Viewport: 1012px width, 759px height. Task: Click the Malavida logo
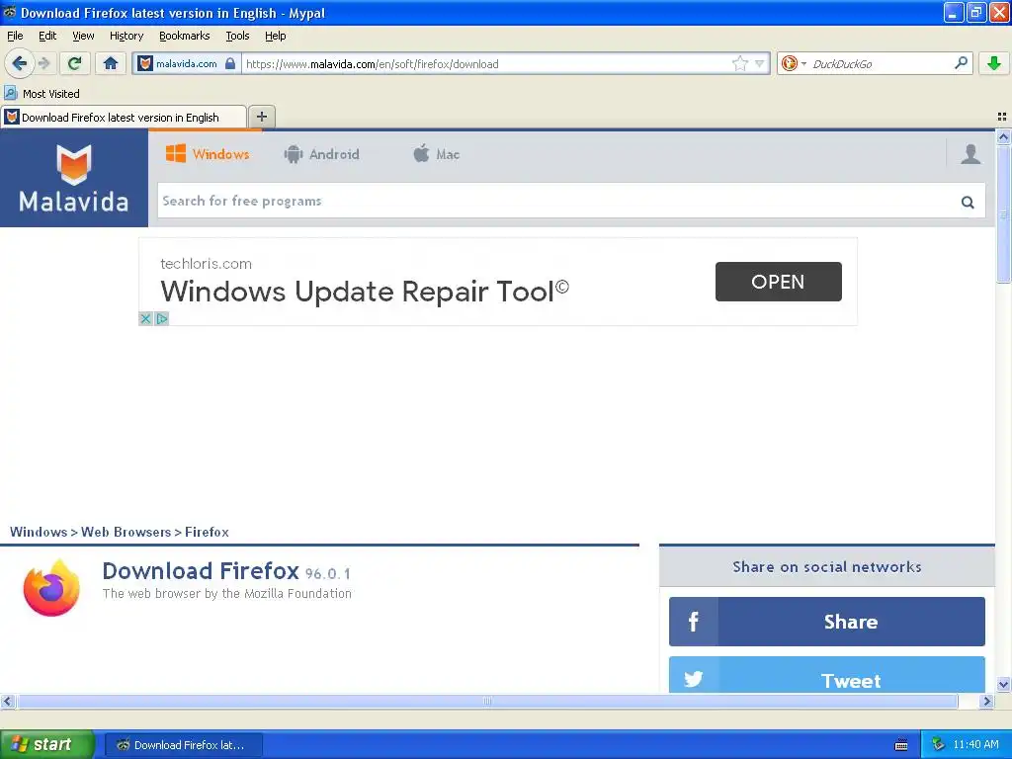[x=73, y=178]
